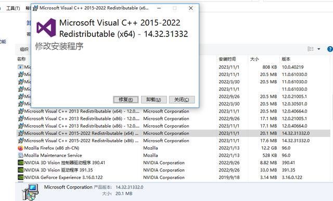Minimize the Visual C++ setup dialog

coord(159,8)
